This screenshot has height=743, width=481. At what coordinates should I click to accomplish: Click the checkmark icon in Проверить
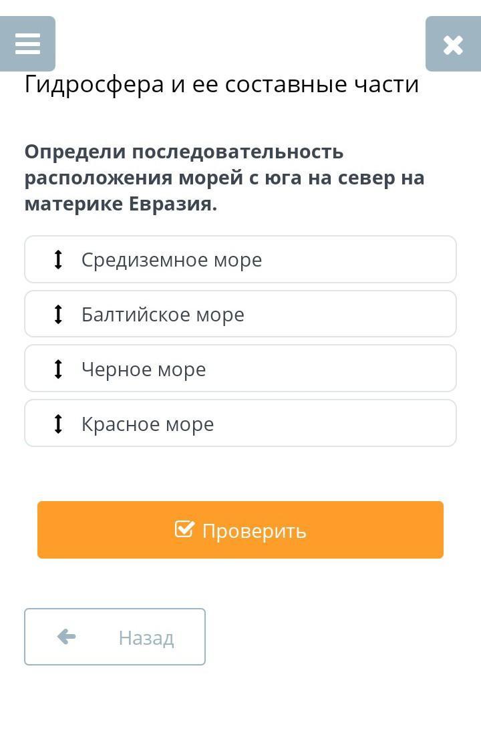[184, 529]
